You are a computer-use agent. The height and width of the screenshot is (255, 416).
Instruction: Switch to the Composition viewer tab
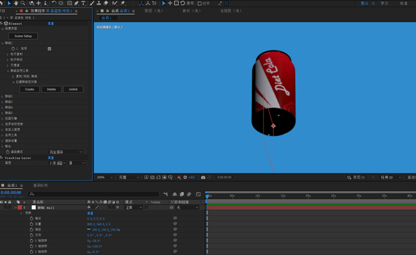point(120,11)
